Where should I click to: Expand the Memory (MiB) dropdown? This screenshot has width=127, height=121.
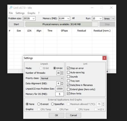tap(64, 18)
